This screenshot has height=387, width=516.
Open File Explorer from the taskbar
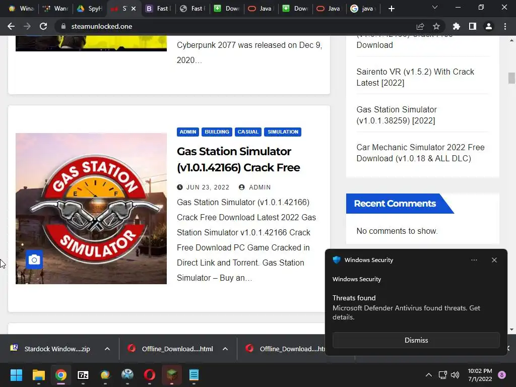38,375
